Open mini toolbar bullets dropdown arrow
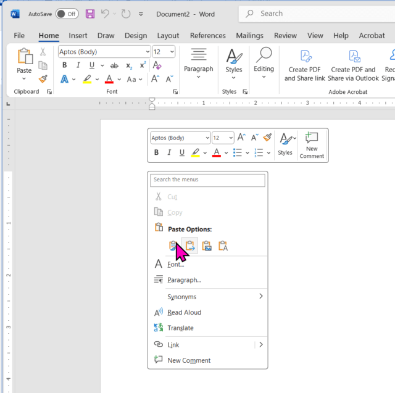Image resolution: width=395 pixels, height=393 pixels. pos(247,153)
